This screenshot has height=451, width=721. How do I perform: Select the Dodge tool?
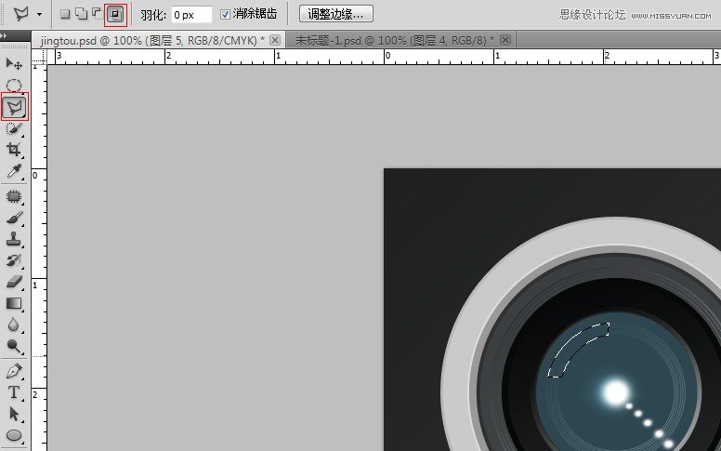14,346
